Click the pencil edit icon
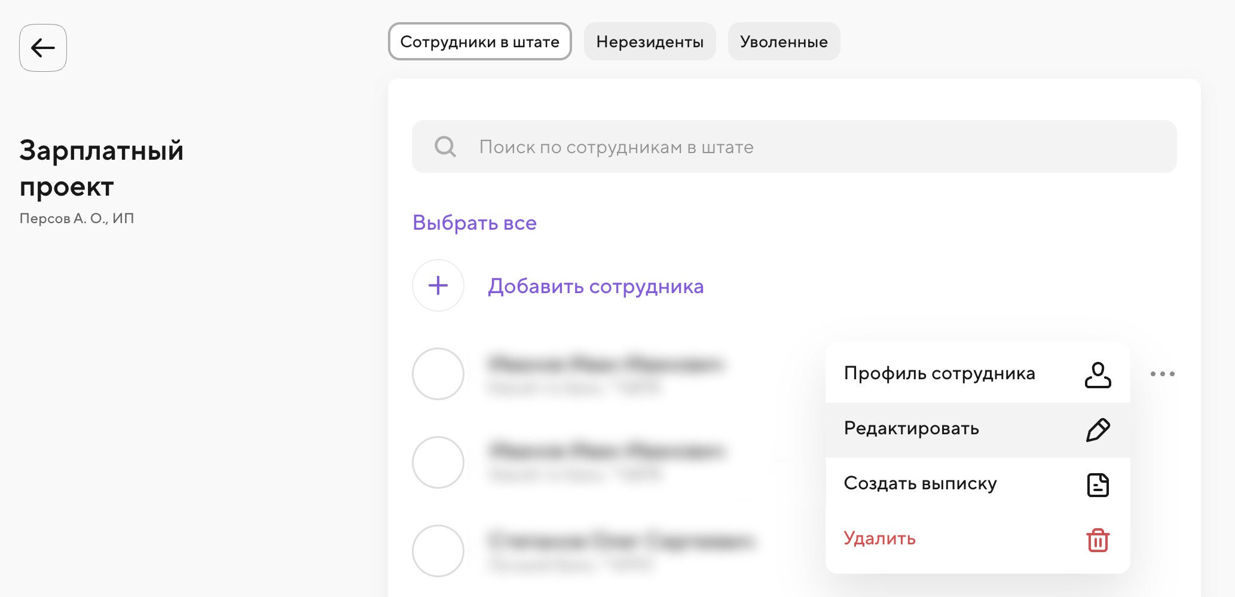Screen dimensions: 1235x597 pos(1098,430)
